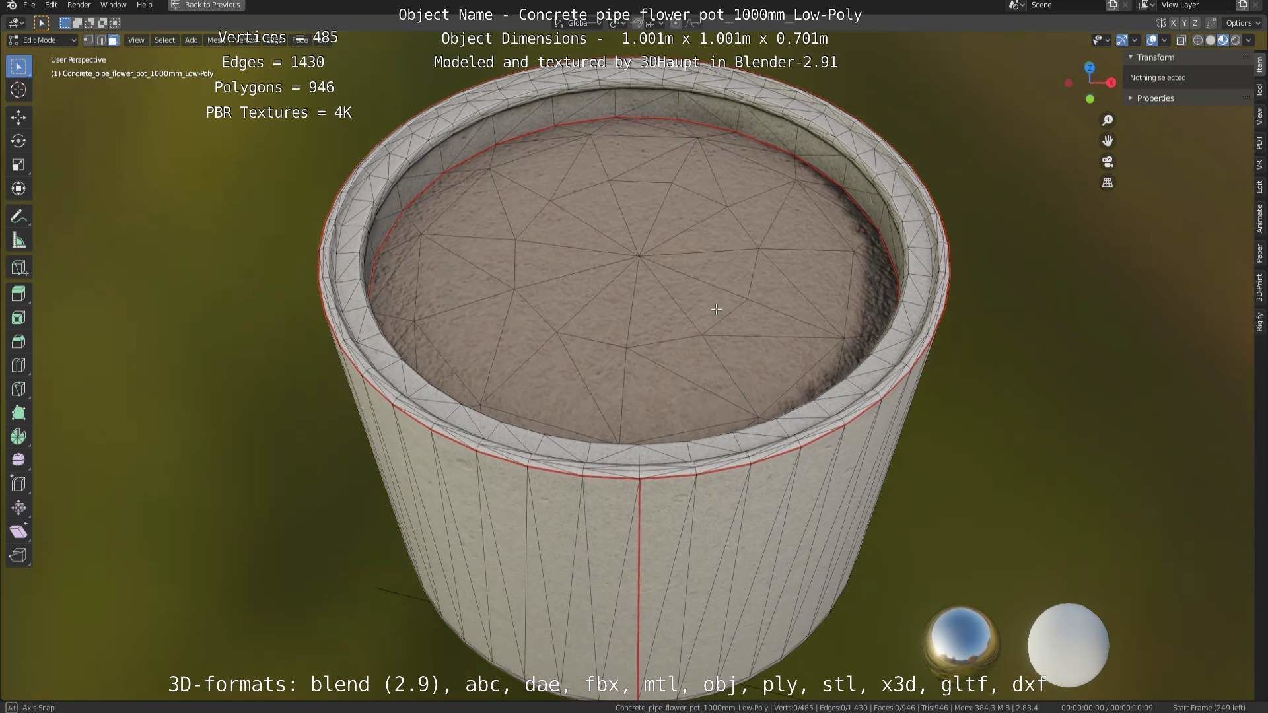The height and width of the screenshot is (713, 1268).
Task: Select the Shear tool
Action: click(x=18, y=531)
